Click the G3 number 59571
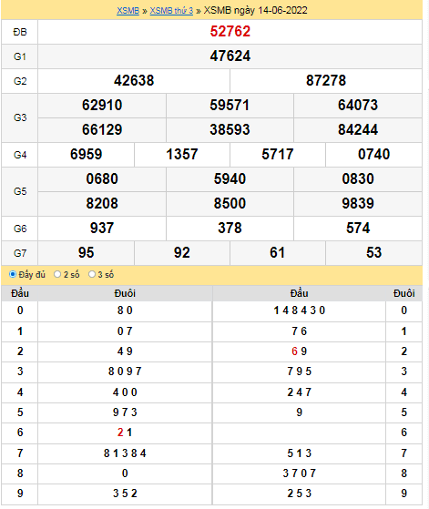 click(x=230, y=106)
